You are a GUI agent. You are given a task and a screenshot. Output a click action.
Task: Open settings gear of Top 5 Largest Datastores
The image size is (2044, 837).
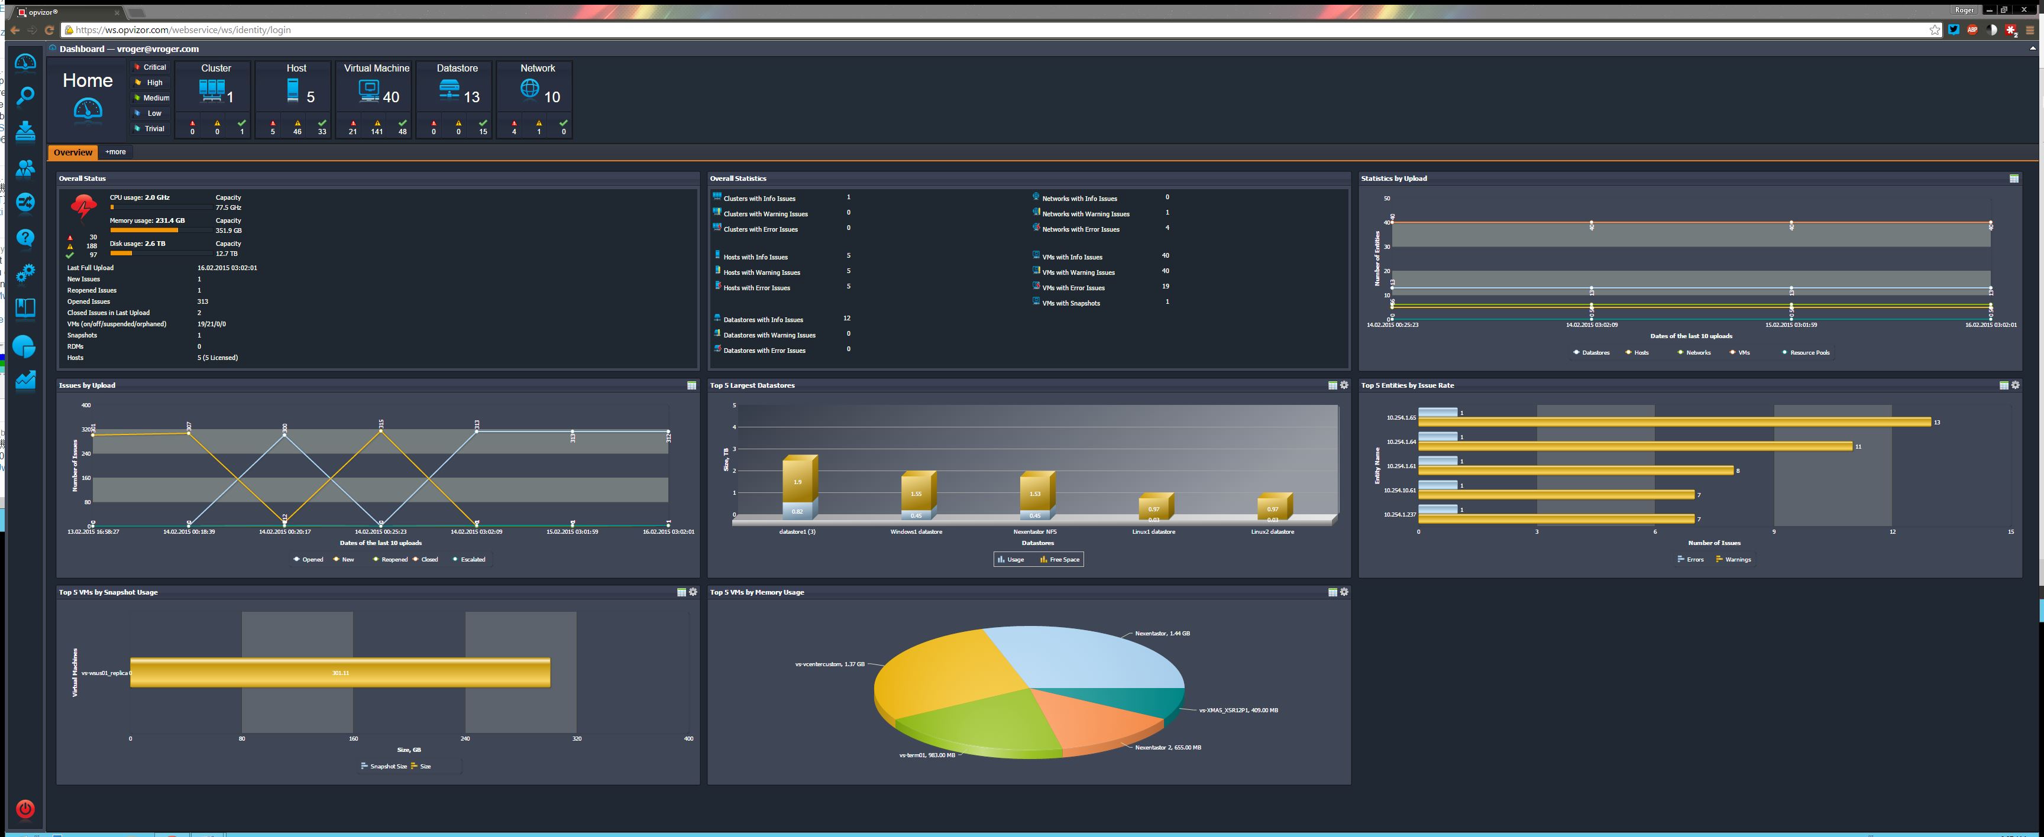tap(1343, 385)
